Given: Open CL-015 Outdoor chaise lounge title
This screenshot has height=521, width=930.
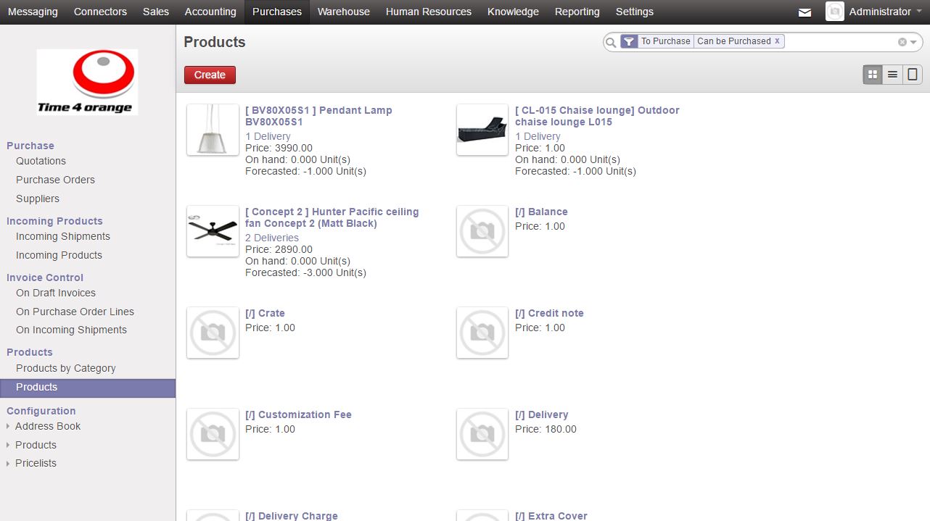Looking at the screenshot, I should click(597, 116).
